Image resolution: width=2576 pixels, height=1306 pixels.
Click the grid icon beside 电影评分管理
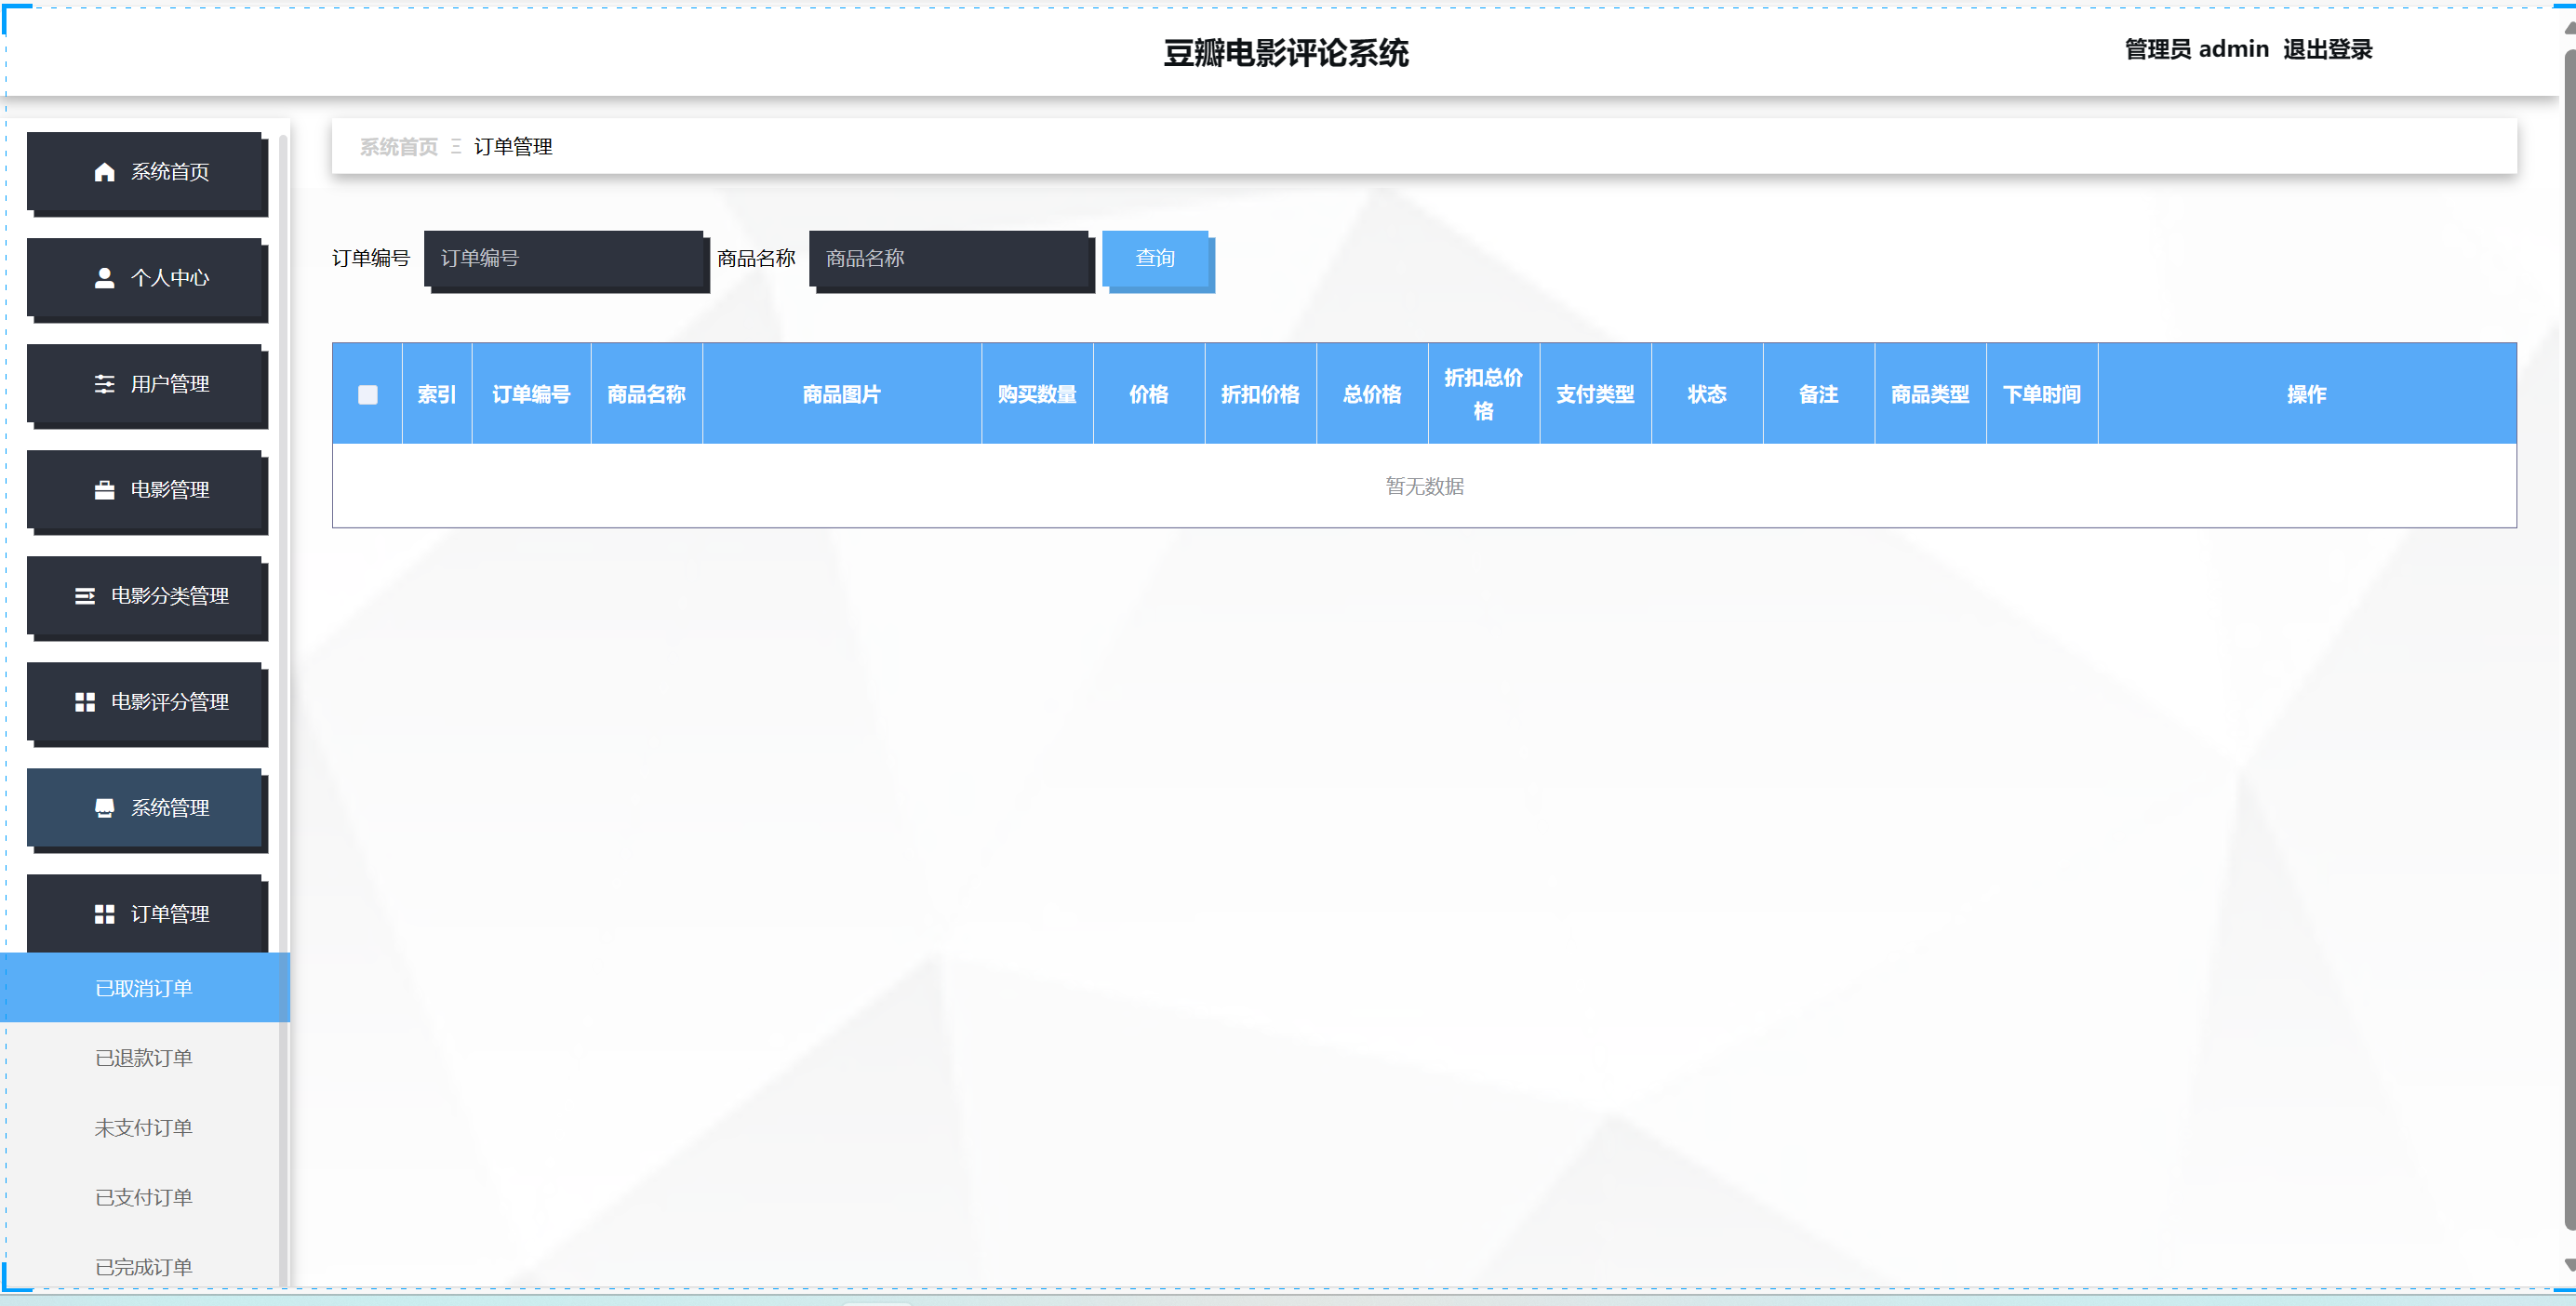85,702
